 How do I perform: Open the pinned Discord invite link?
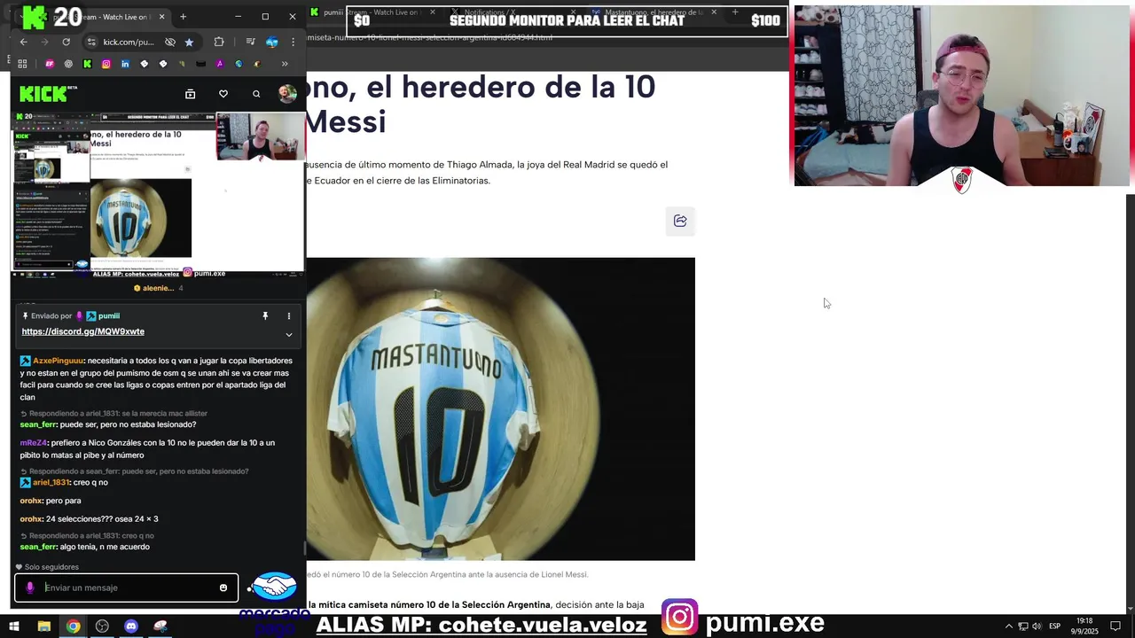pos(82,331)
